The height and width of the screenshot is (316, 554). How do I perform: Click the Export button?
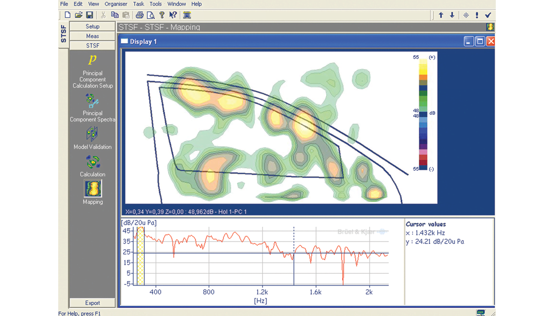(92, 303)
